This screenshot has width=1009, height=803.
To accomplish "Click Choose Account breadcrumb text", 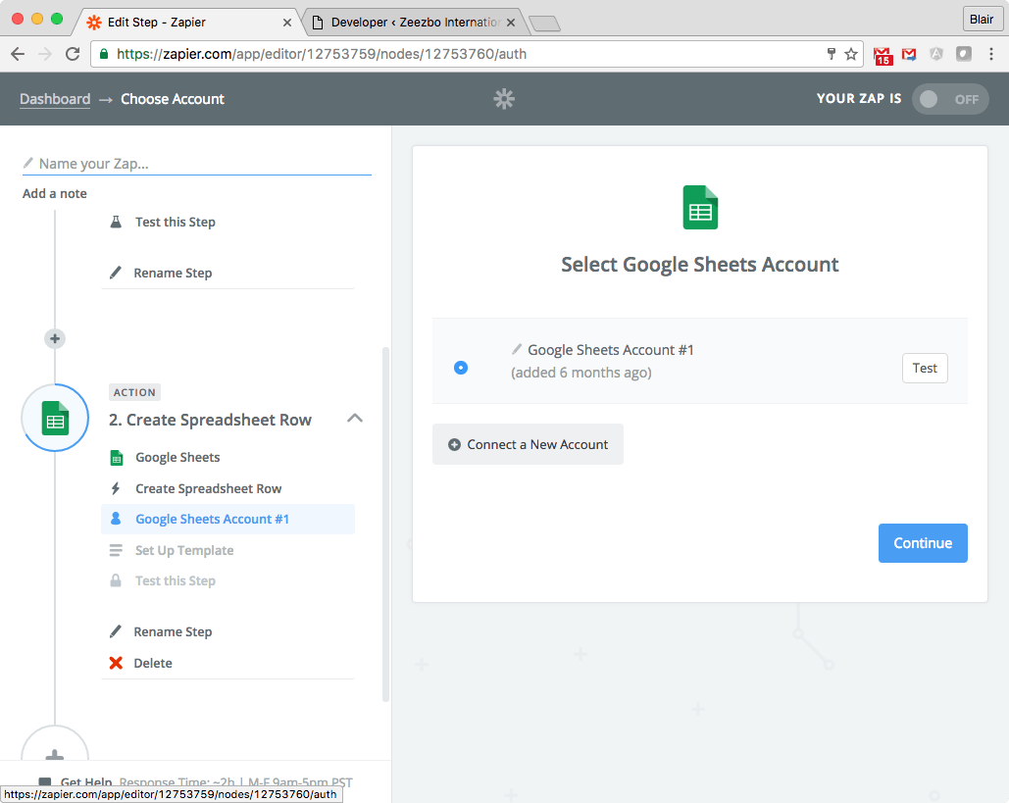I will 173,99.
